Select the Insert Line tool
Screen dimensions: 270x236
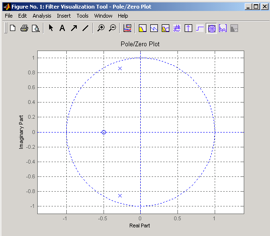pyautogui.click(x=85, y=28)
